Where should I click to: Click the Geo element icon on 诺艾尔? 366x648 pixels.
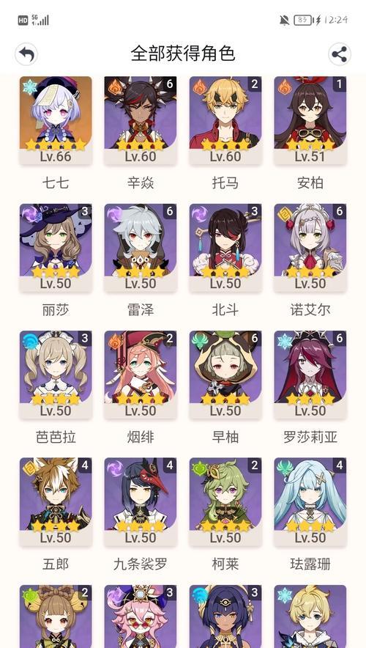pyautogui.click(x=284, y=214)
